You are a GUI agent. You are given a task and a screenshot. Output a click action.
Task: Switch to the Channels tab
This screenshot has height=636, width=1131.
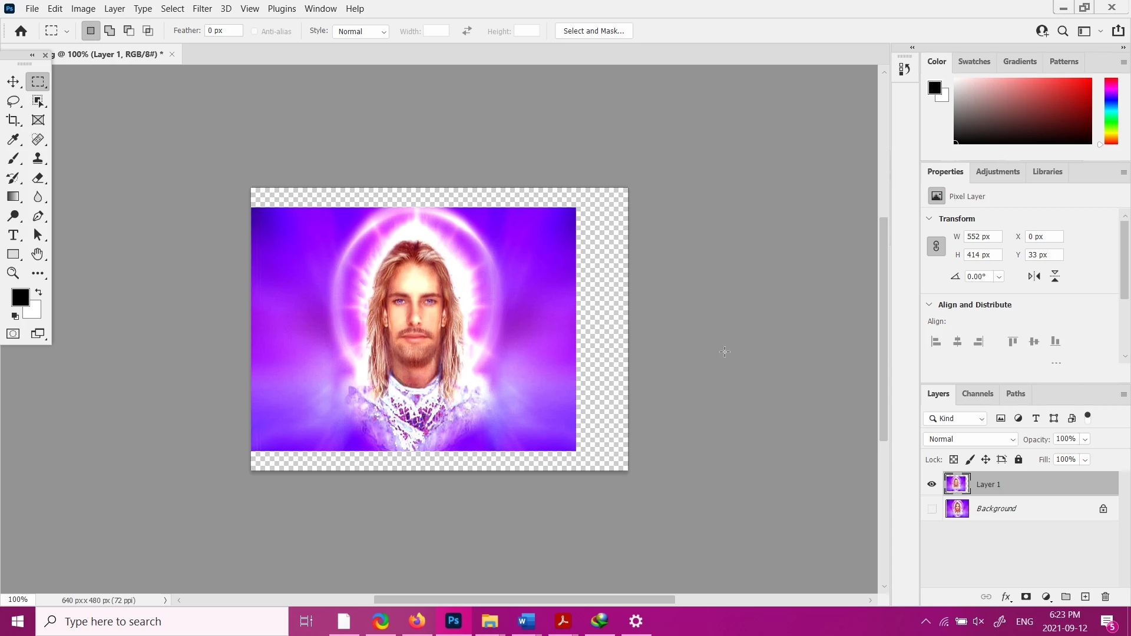(x=977, y=394)
